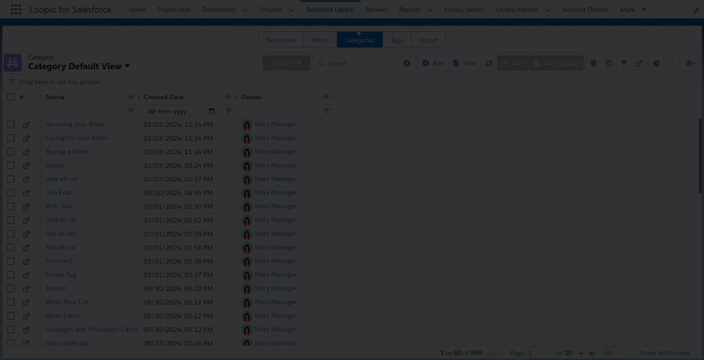
Task: Open record link icon for Caring for your Rolex
Action: pyautogui.click(x=26, y=138)
